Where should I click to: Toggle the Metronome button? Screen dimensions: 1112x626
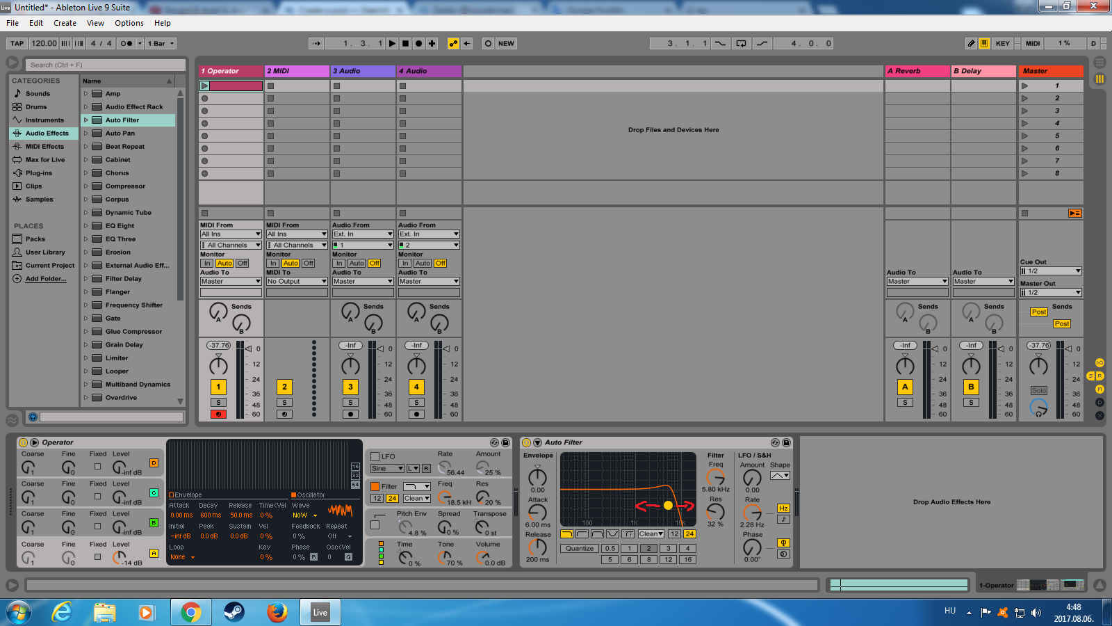(126, 43)
